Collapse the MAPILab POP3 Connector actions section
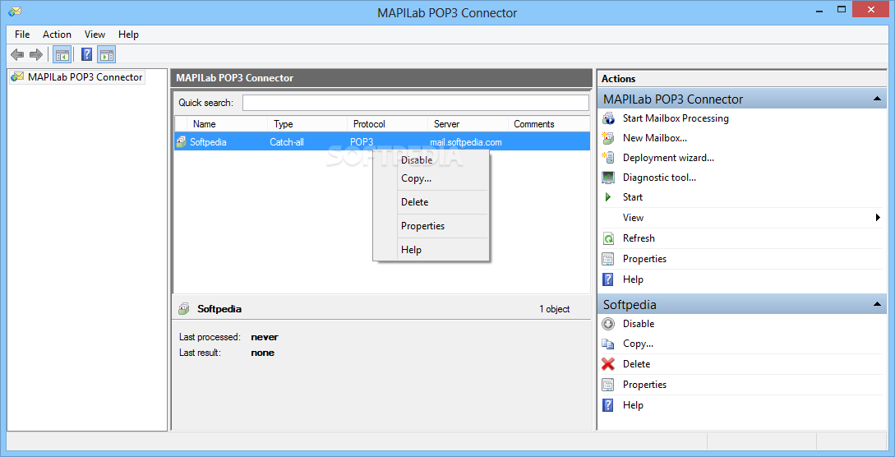The image size is (895, 457). 877,99
